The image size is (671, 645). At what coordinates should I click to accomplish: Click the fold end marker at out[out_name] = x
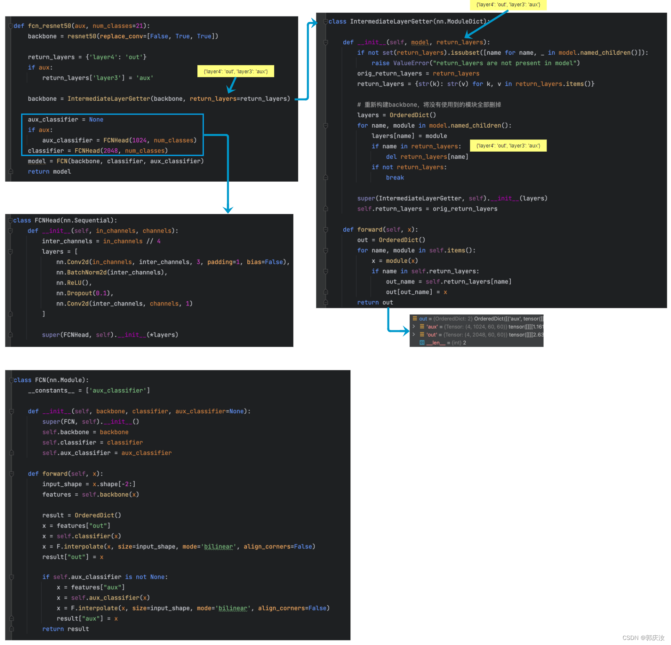tap(326, 292)
